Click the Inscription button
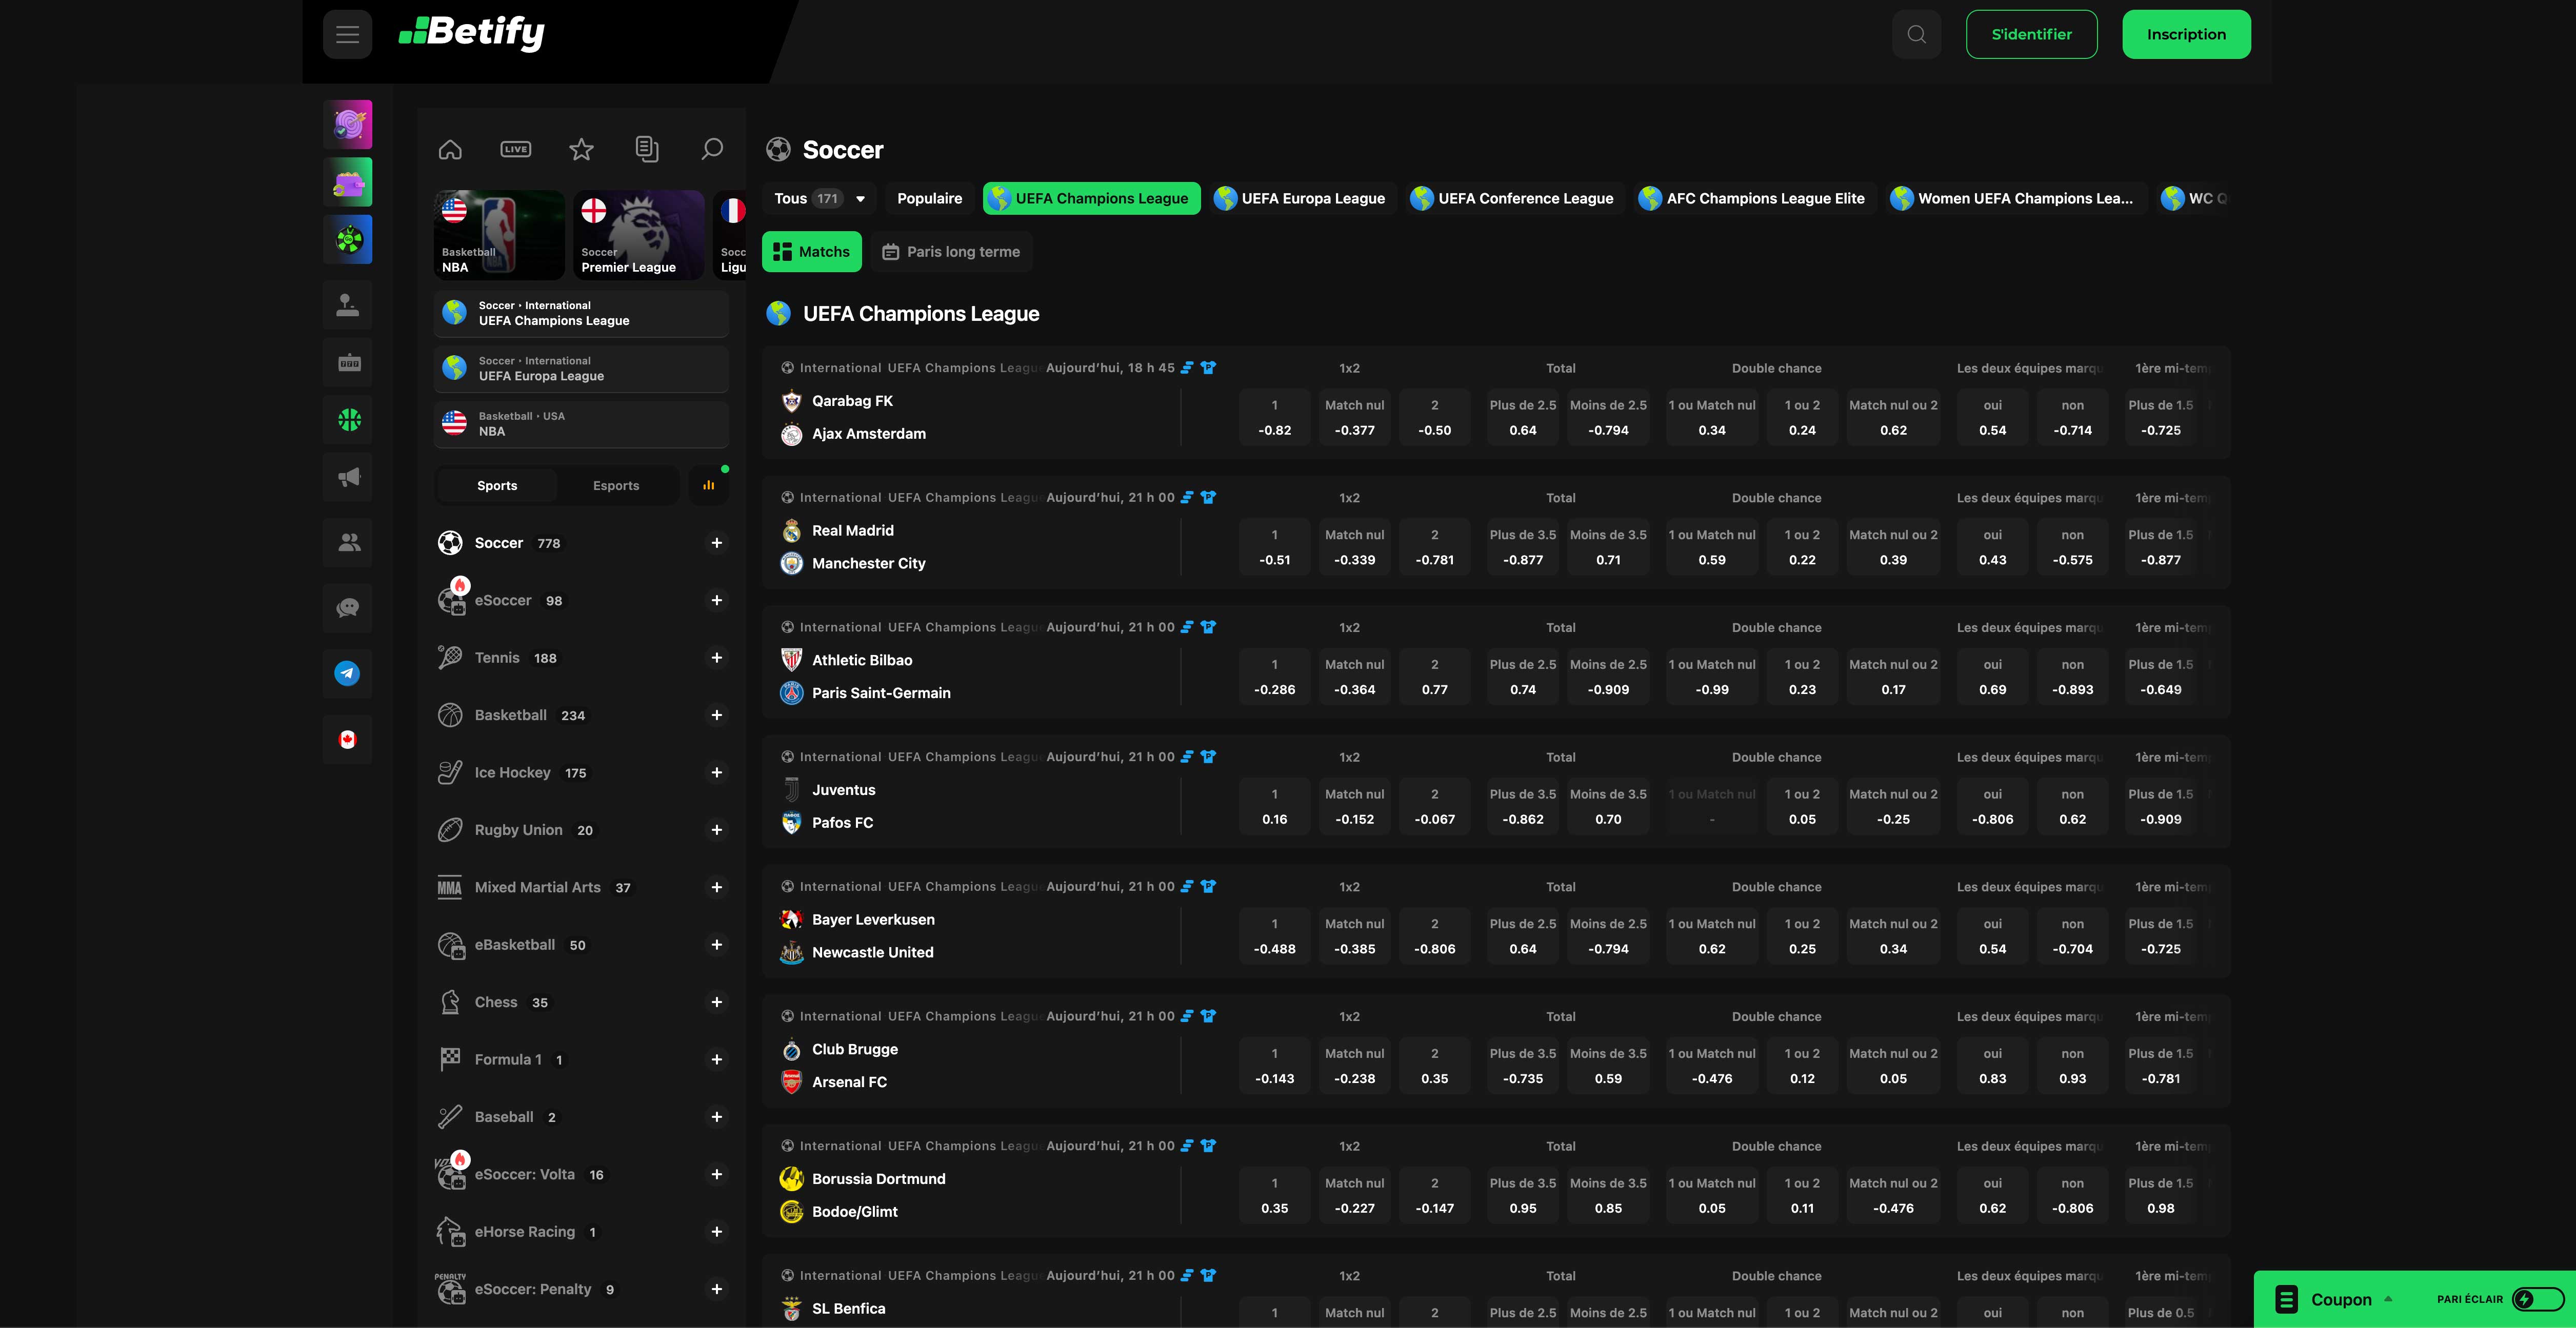 point(2186,33)
